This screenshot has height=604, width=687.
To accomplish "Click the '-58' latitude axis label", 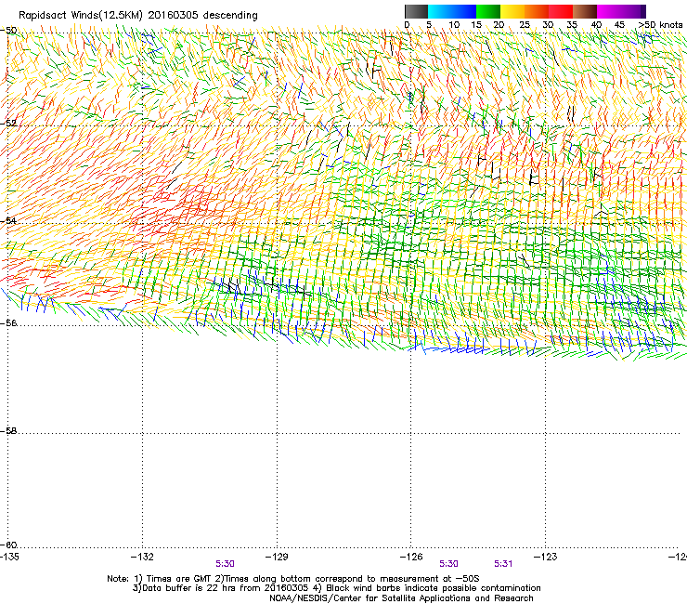I will point(8,431).
